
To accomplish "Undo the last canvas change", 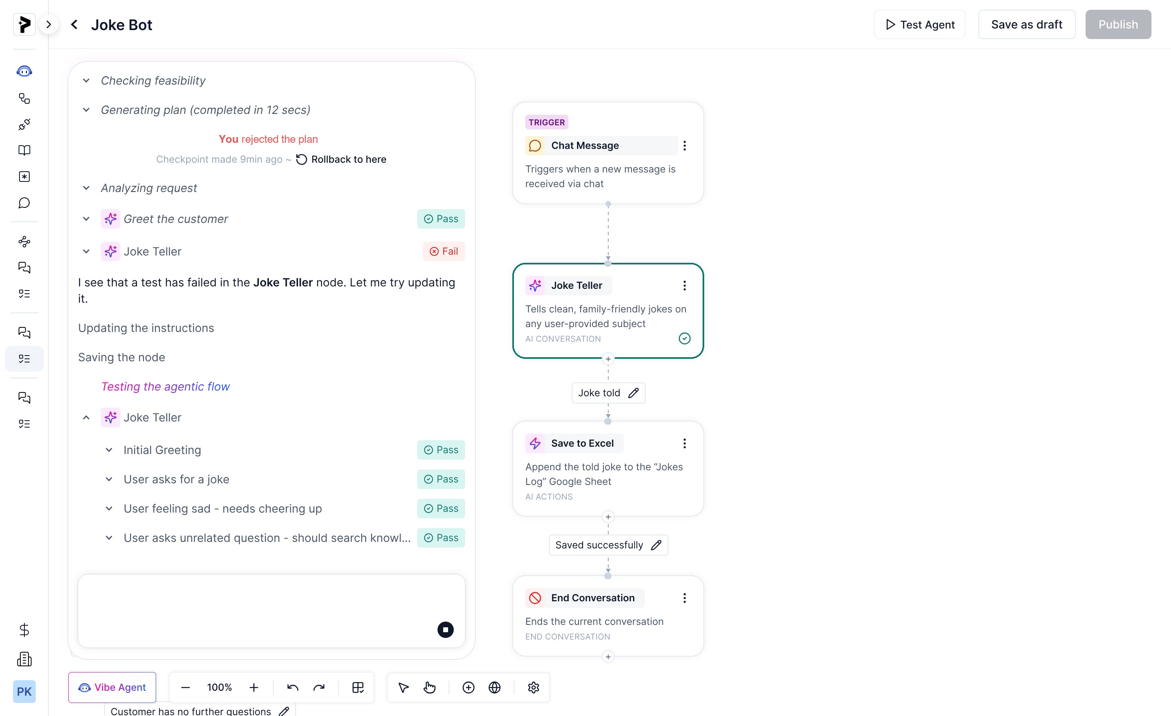I will [293, 688].
